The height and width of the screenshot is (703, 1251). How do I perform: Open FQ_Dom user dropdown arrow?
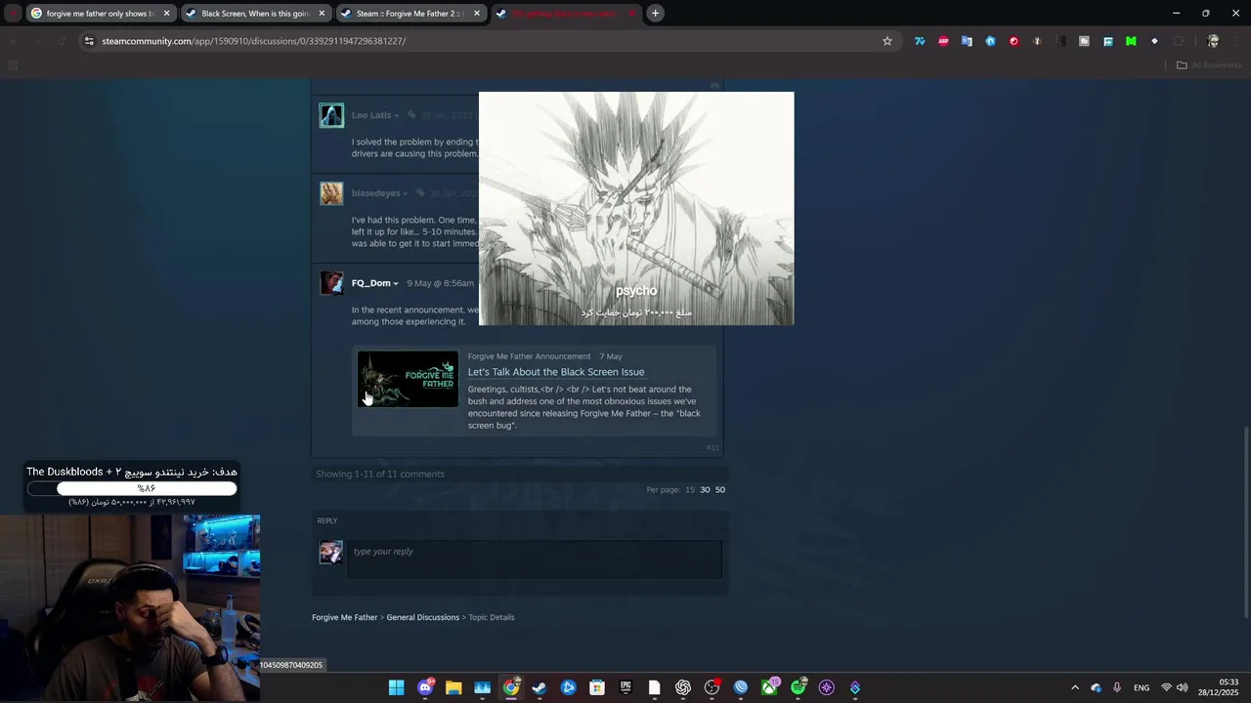point(396,284)
